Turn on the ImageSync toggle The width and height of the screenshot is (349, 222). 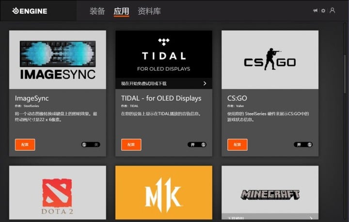(91, 145)
